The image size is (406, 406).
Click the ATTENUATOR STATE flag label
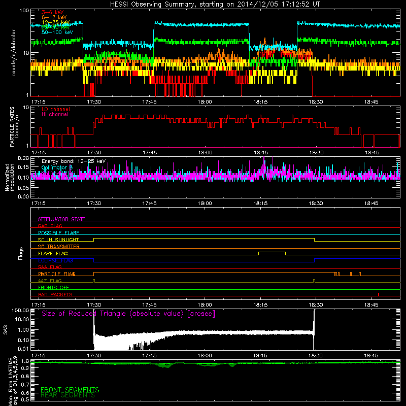pos(61,219)
